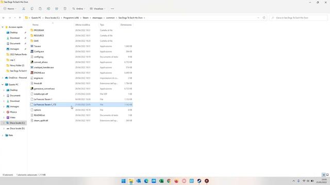The image size is (330, 185).
Task: Open the Windows Start menu
Action: [x=124, y=181]
